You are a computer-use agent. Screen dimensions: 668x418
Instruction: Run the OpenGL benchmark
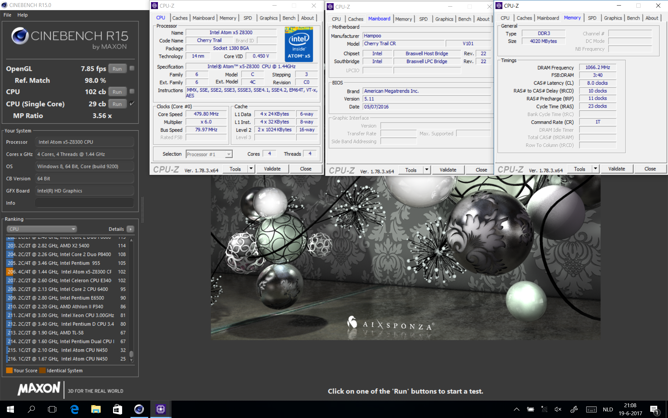(117, 69)
